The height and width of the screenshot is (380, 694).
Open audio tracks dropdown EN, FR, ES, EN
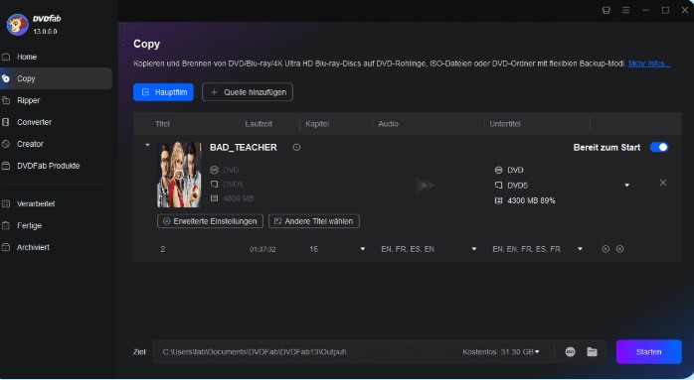tap(474, 249)
